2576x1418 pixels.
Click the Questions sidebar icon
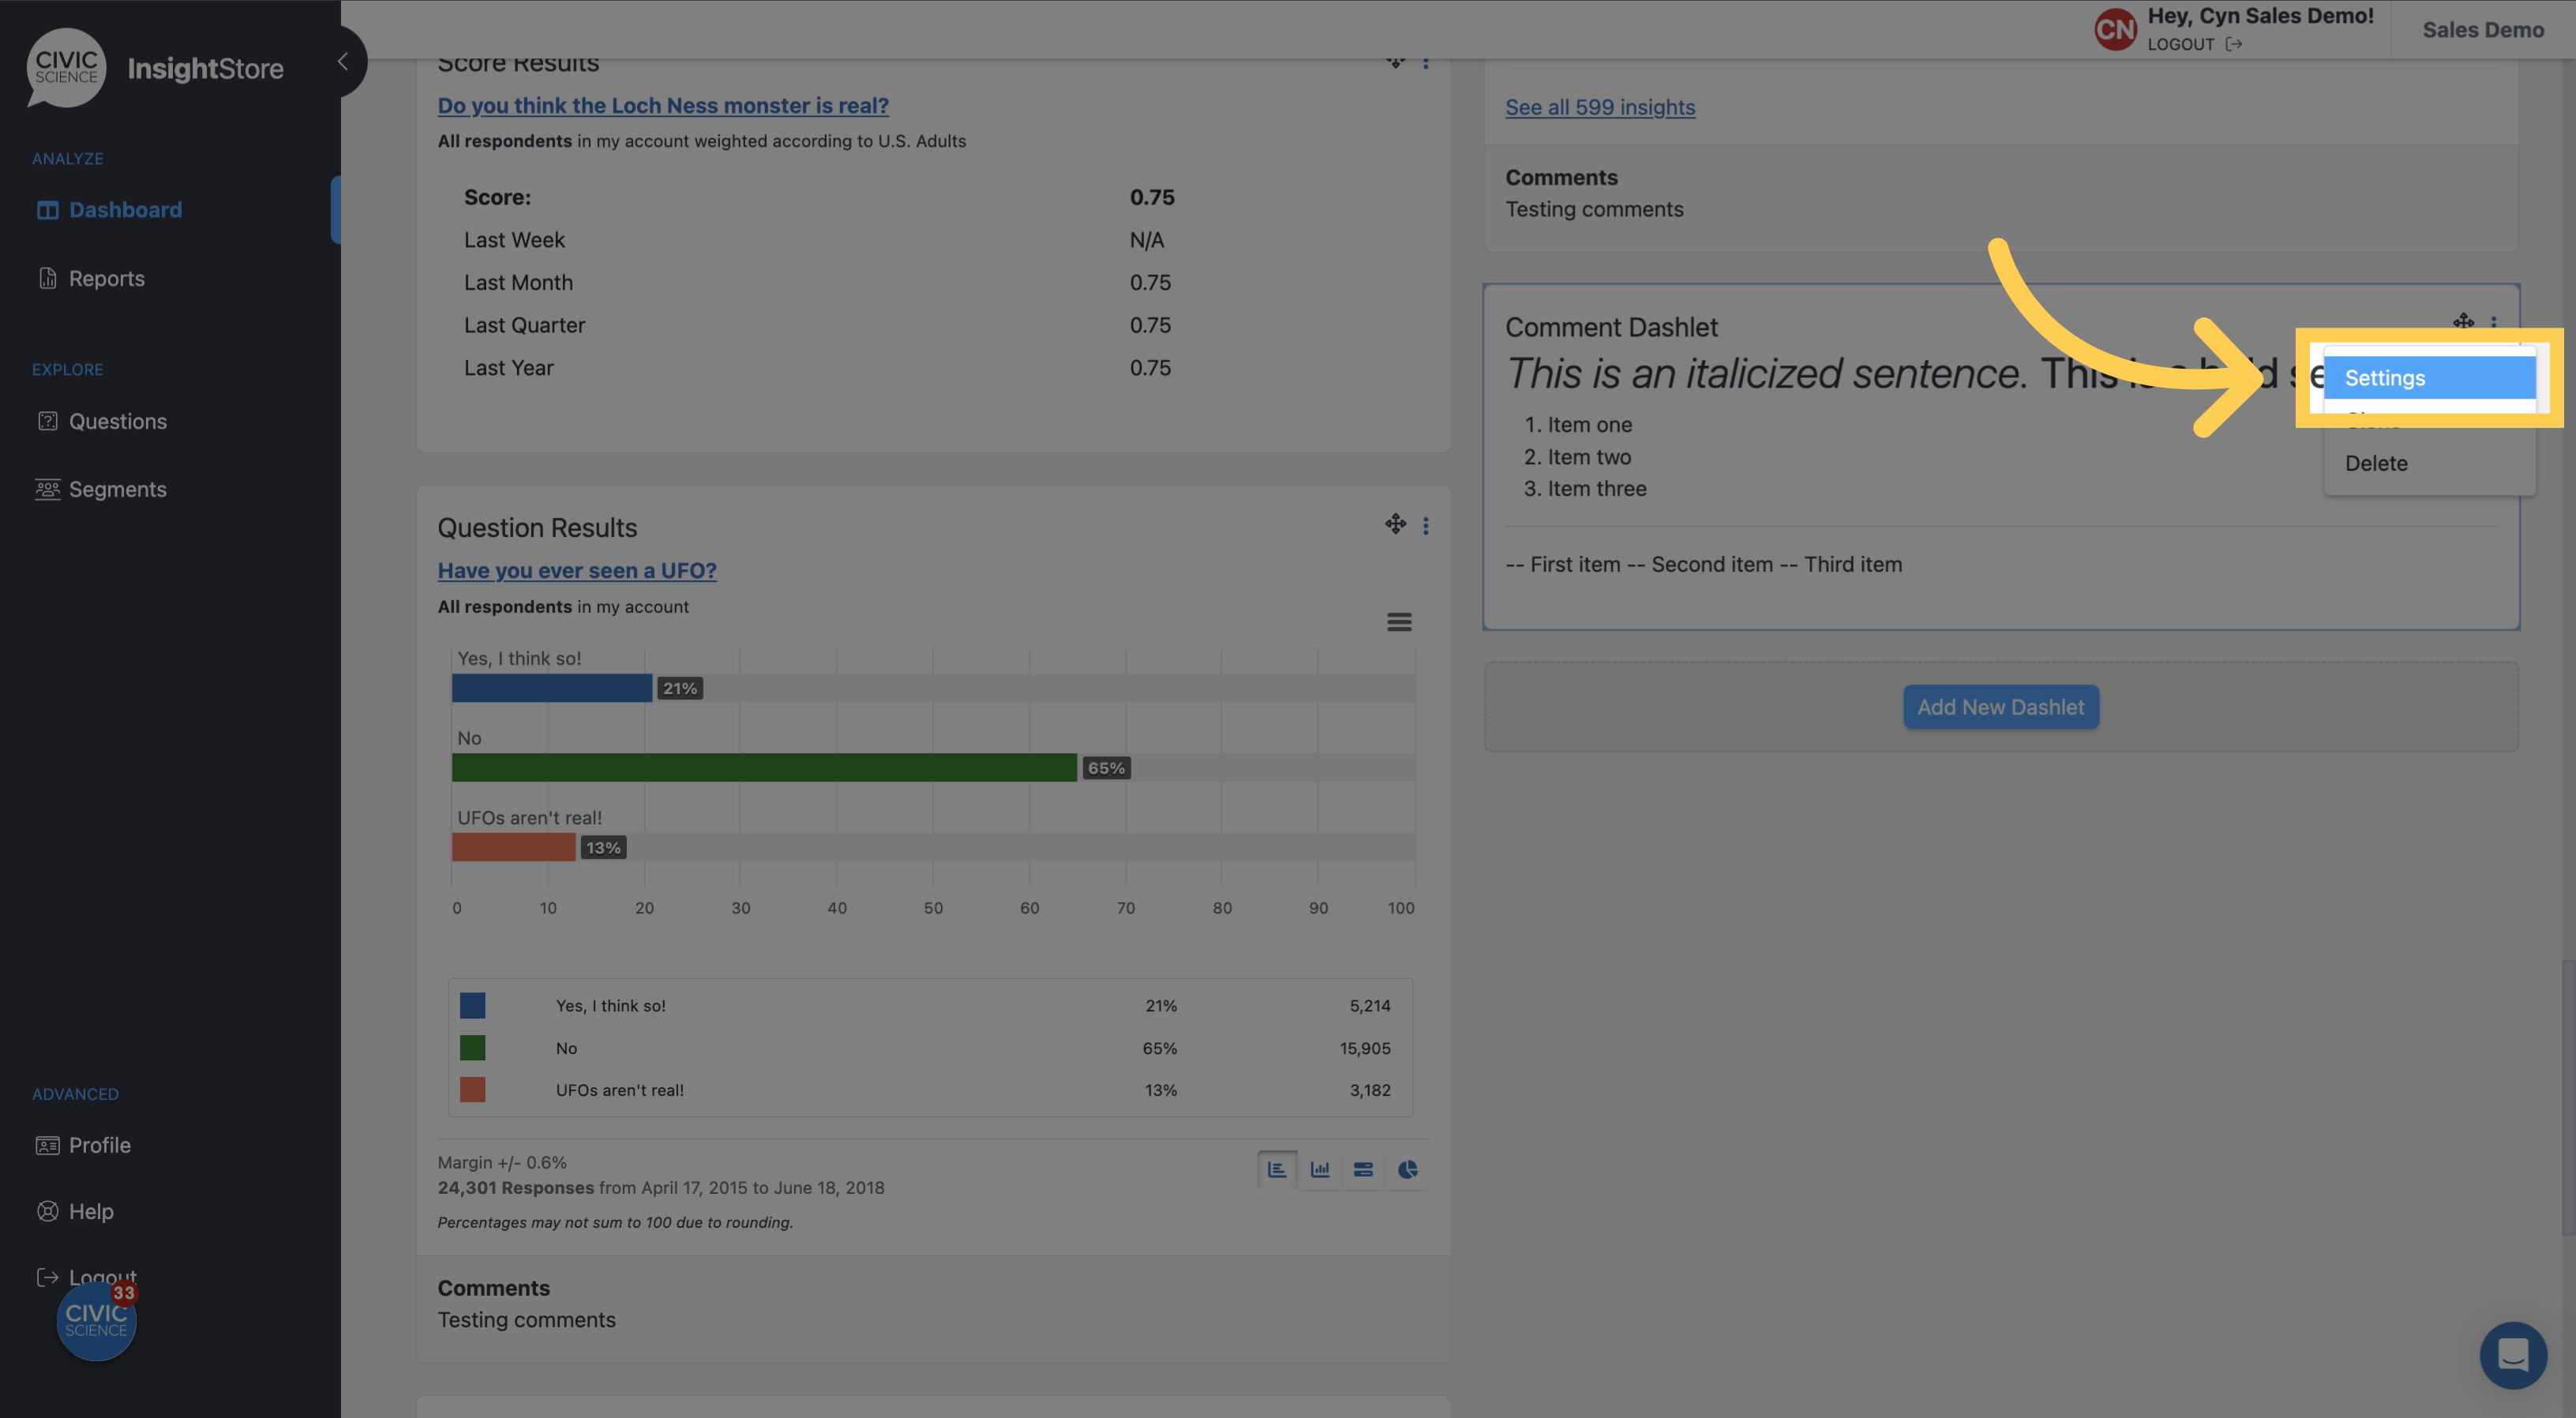pyautogui.click(x=47, y=421)
